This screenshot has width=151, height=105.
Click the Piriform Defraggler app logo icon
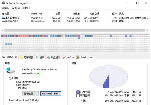pos(3,3)
